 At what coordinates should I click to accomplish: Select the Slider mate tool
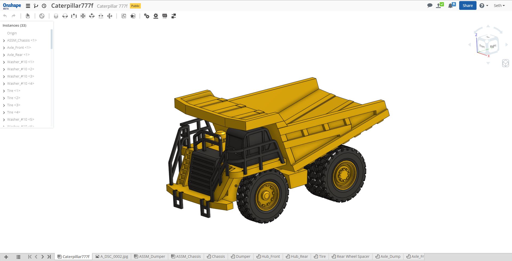click(x=74, y=16)
